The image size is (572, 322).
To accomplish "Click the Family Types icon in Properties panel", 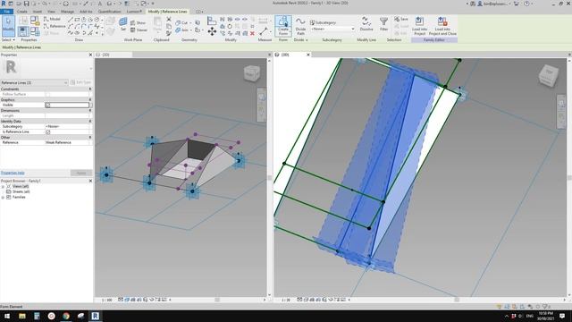I will pyautogui.click(x=35, y=31).
